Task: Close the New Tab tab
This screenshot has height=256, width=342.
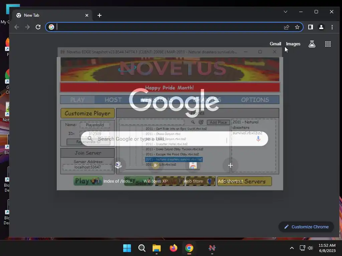Action: pyautogui.click(x=87, y=15)
